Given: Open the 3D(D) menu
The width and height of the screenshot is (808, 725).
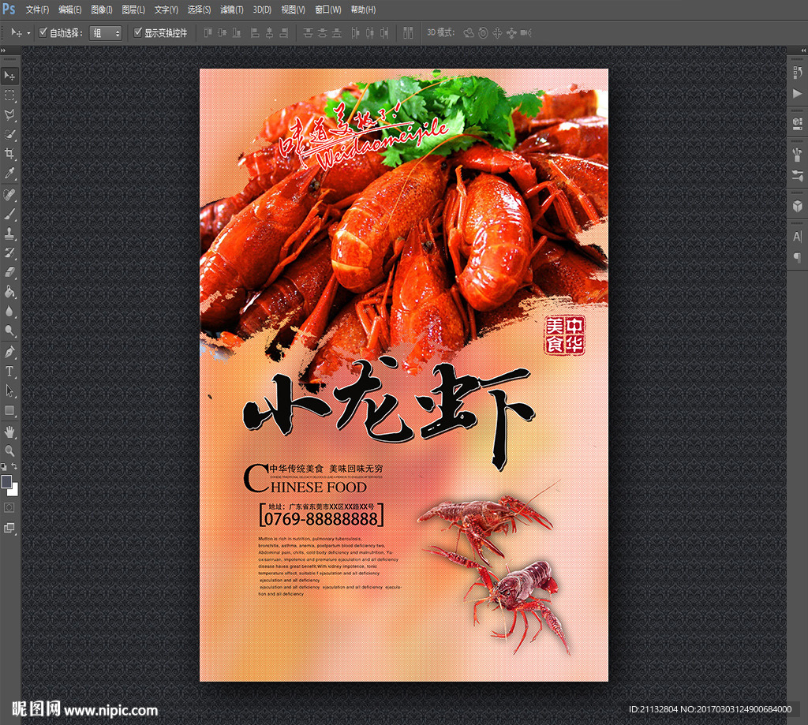Looking at the screenshot, I should point(262,9).
